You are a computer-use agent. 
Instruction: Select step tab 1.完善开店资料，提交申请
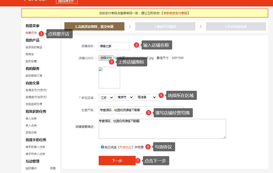coord(94,27)
